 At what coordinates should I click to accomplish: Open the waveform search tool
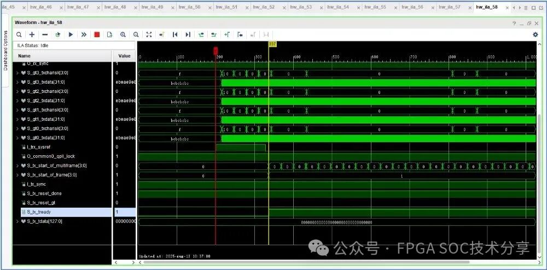[x=19, y=34]
